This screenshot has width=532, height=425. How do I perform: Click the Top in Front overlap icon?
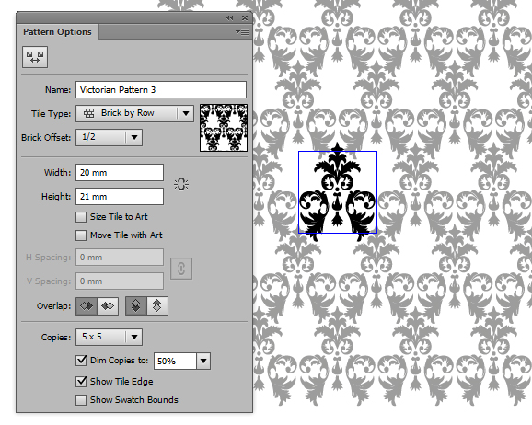point(136,306)
